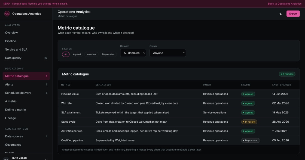The width and height of the screenshot is (305, 160).
Task: Click definition 'Closed won divided by Closed won plus Closed lost'
Action: 137,103
